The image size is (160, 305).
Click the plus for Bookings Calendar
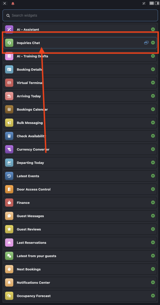coord(153,109)
